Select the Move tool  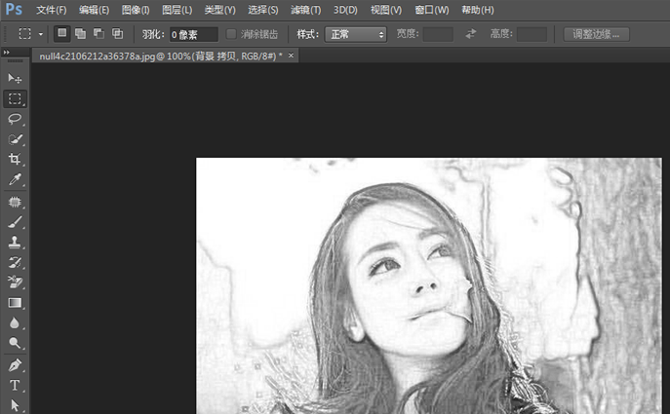pos(15,78)
